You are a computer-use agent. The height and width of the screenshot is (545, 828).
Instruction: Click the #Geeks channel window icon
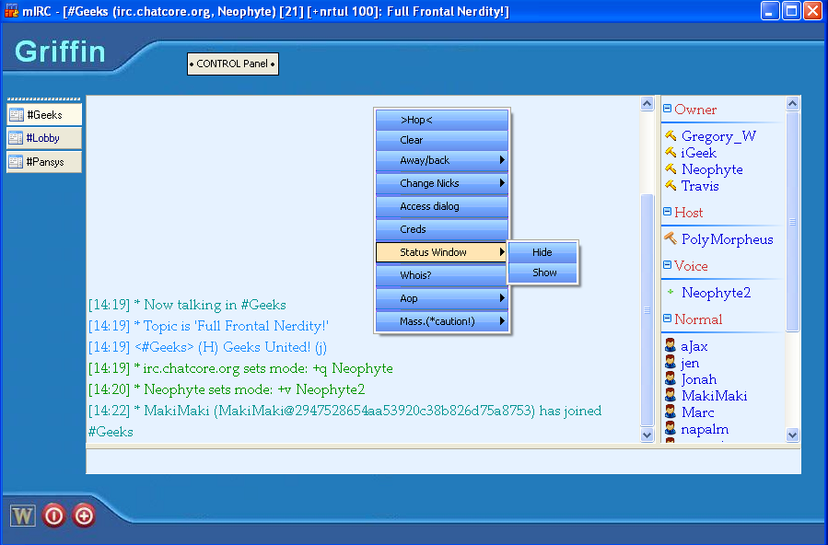[x=17, y=114]
